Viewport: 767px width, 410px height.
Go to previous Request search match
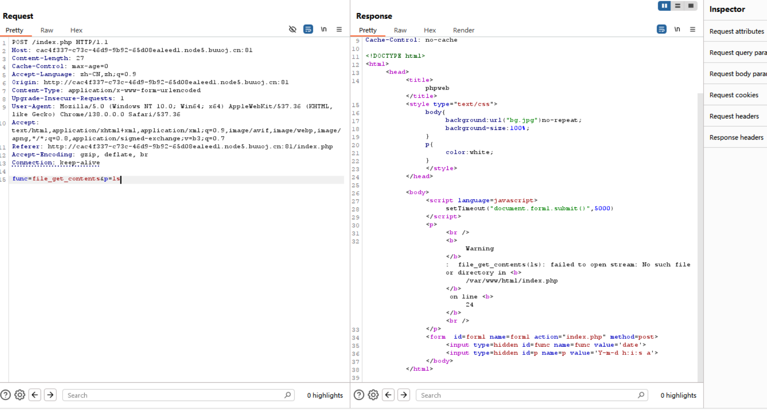point(35,395)
